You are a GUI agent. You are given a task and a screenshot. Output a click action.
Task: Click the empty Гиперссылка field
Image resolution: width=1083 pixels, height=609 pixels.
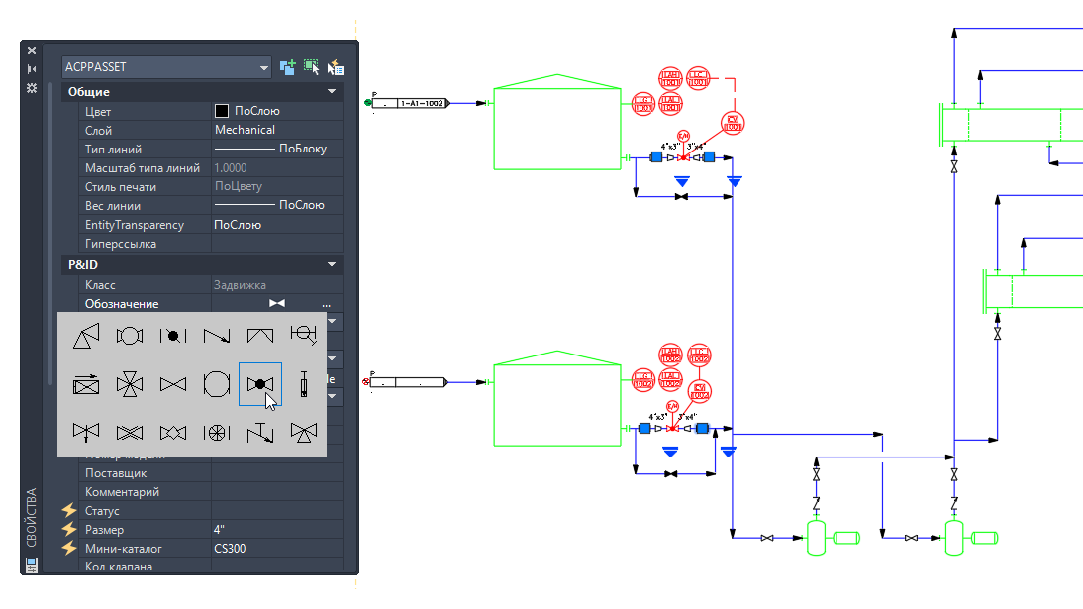pyautogui.click(x=277, y=244)
